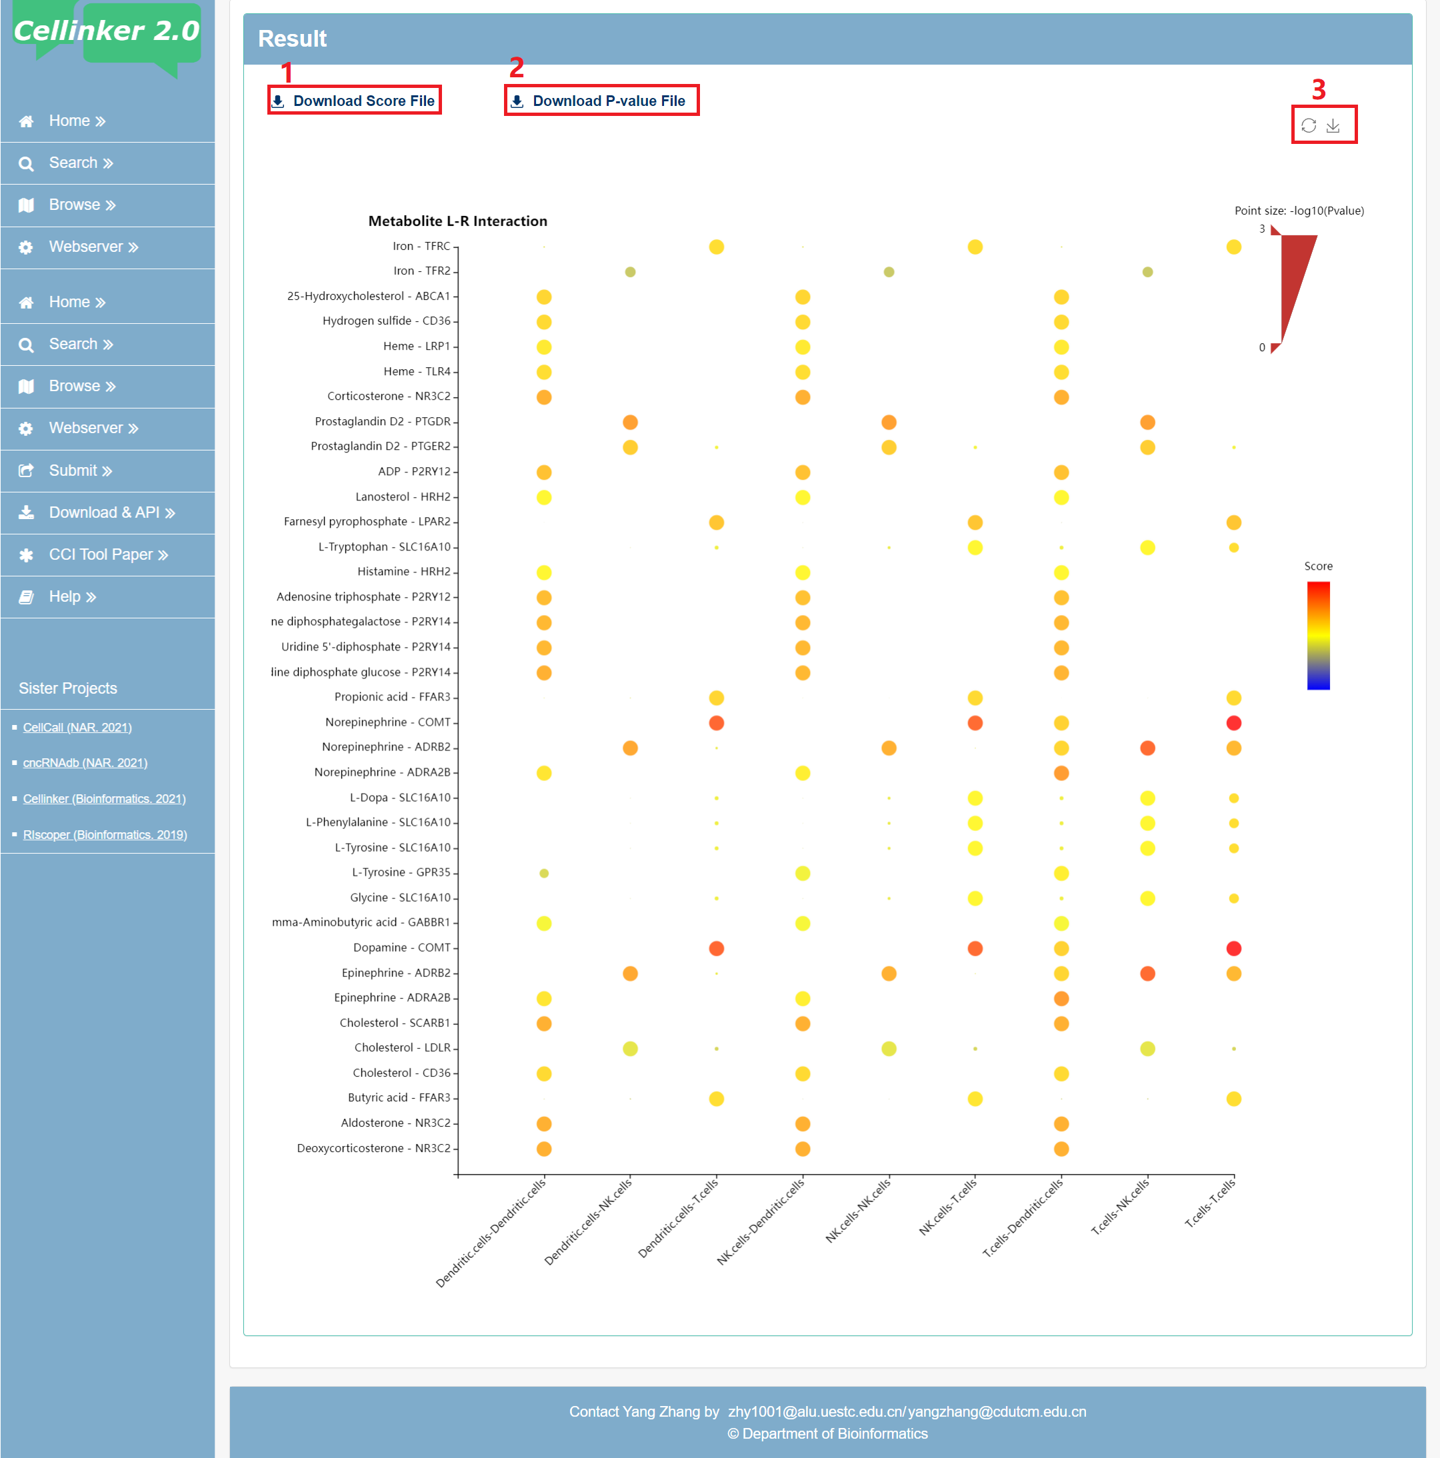Click the red Norepinephrine-COMT T.cells-T.cells dot

(1233, 723)
